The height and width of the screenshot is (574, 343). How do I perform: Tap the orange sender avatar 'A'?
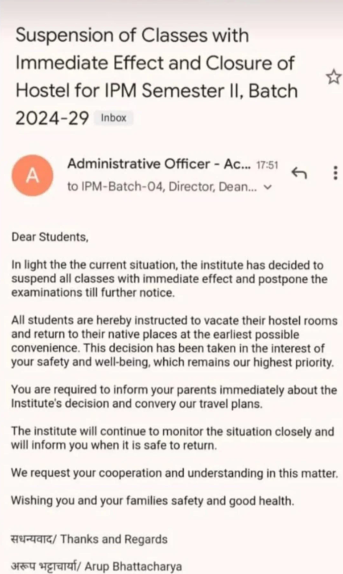tap(32, 175)
